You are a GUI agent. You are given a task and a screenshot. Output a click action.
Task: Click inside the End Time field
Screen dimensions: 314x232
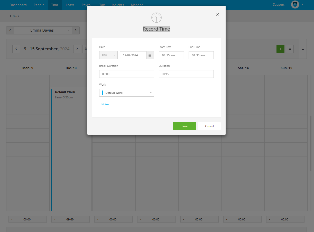201,55
